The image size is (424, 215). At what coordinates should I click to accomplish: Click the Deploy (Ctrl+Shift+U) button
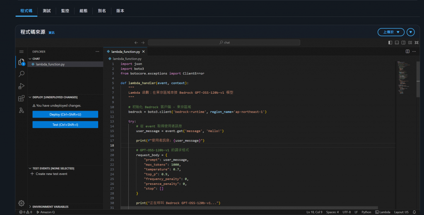(65, 114)
